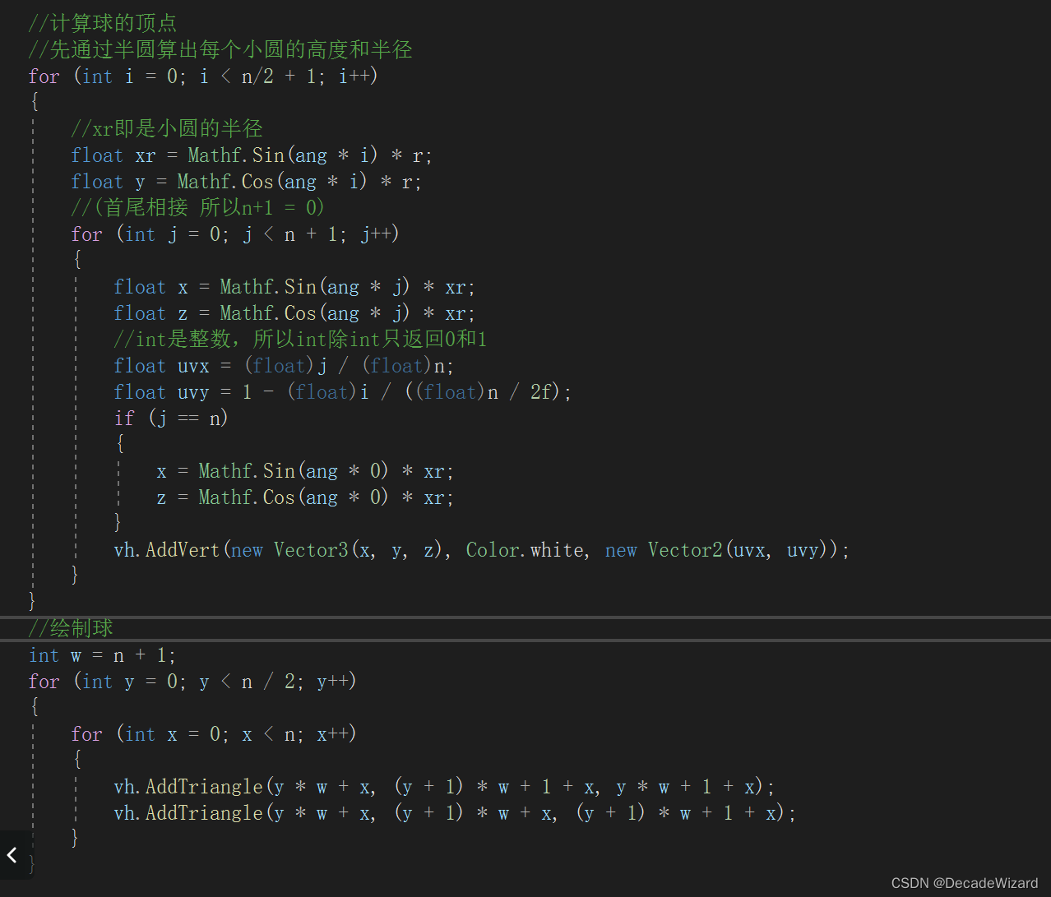Click line 'for (int y = 0; y < n / 2; y++)'
Viewport: 1051px width, 897px height.
[x=192, y=682]
